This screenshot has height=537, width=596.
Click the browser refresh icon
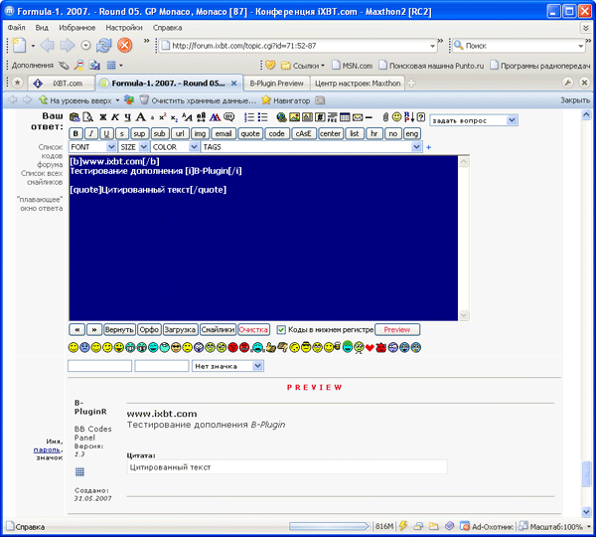click(x=103, y=46)
